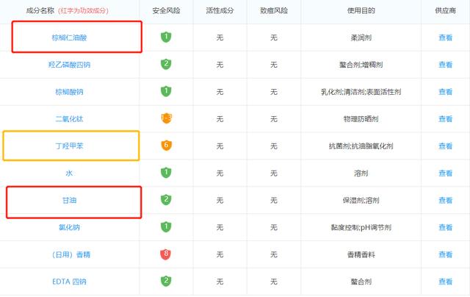Click the orange 1-3 shield for 二氧化钛
This screenshot has width=470, height=297.
coord(167,118)
